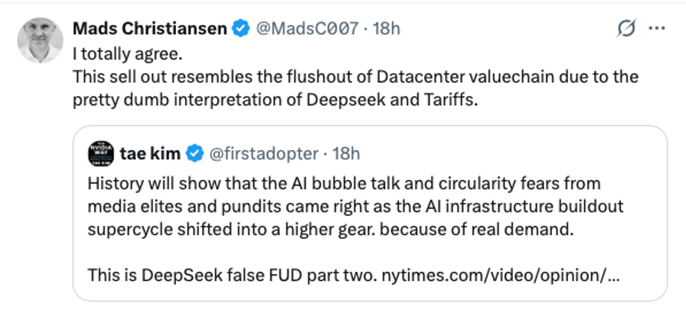The height and width of the screenshot is (314, 686).
Task: Open the More options three-dot menu
Action: 656,30
